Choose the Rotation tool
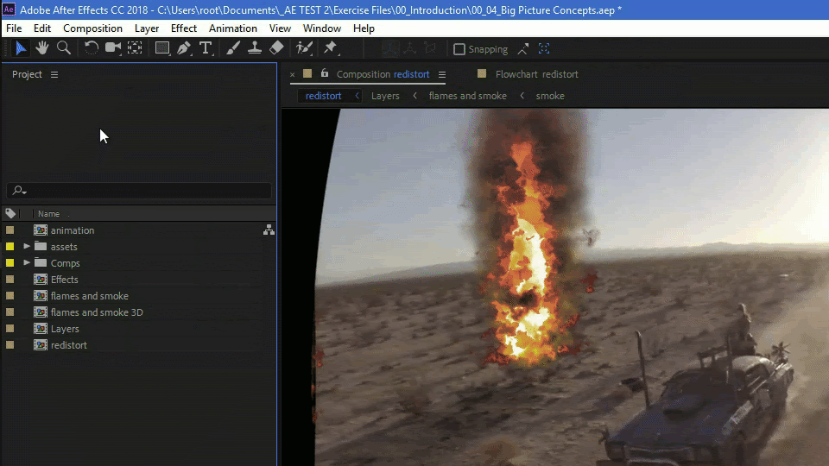 pyautogui.click(x=92, y=48)
